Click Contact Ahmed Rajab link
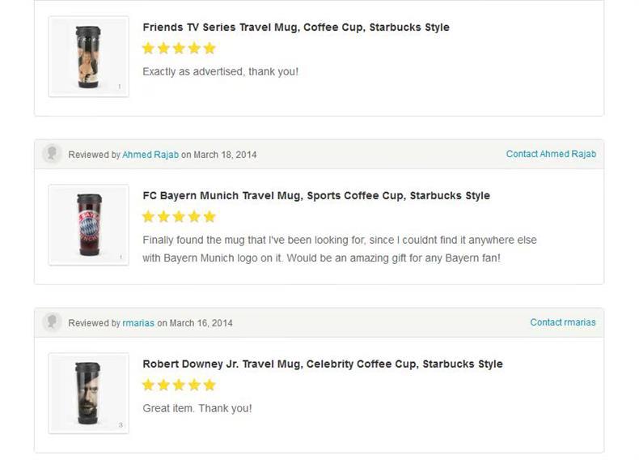 [x=551, y=154]
